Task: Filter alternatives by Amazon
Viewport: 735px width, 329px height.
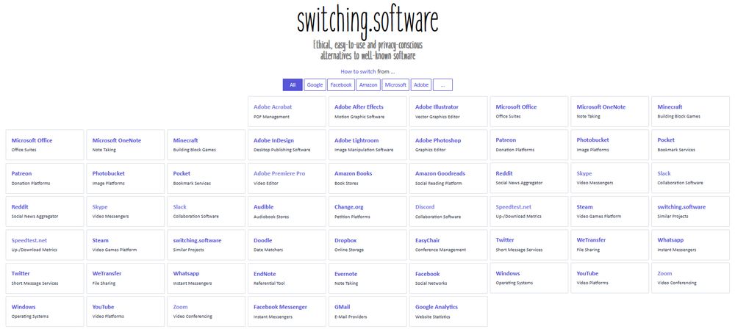Action: (x=368, y=85)
